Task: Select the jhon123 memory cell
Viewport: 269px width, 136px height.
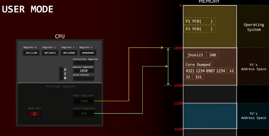Action: coord(195,55)
